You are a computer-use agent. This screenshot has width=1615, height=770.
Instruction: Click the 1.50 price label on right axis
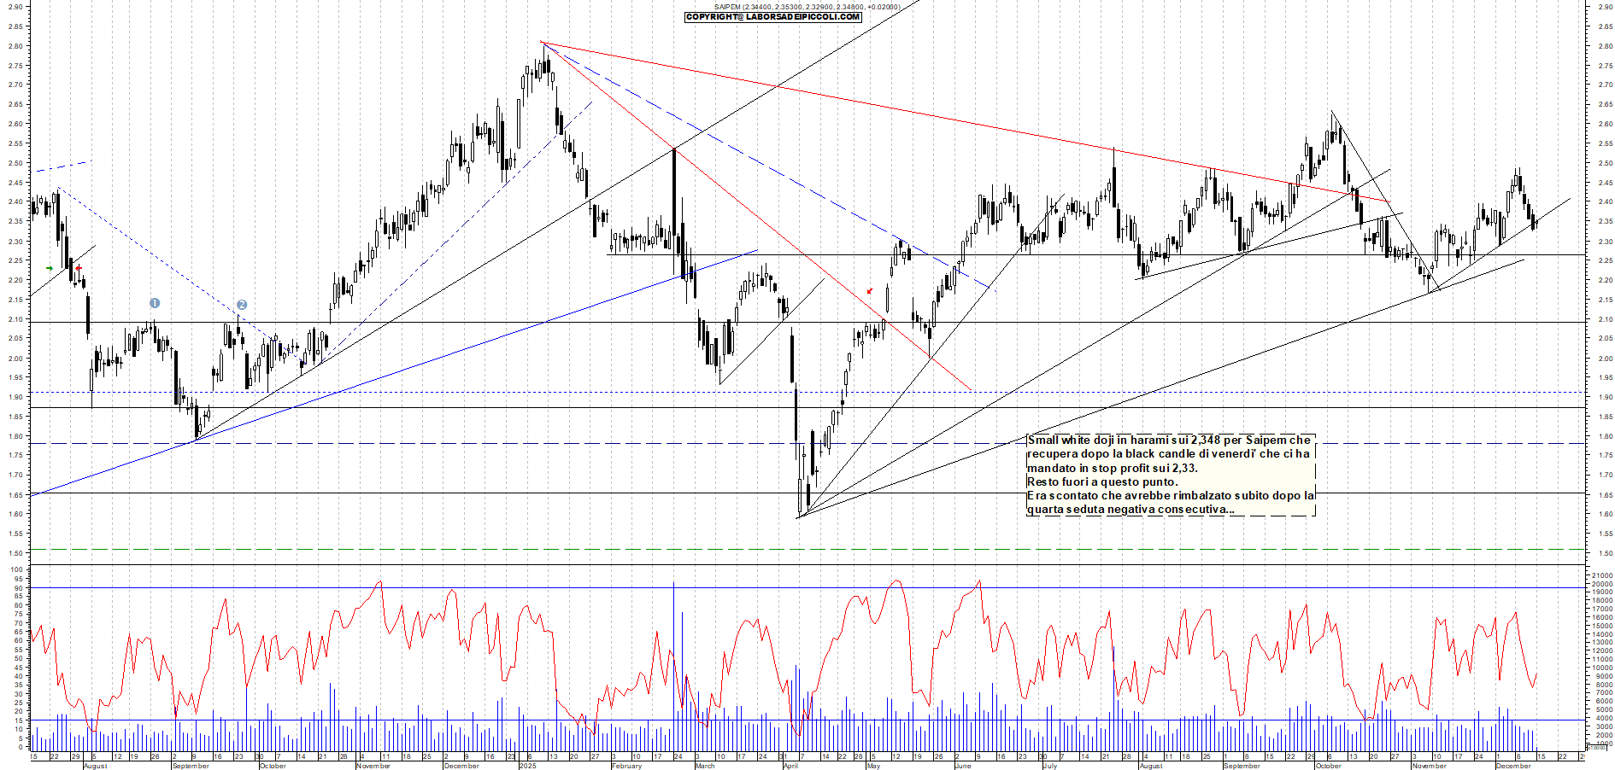pyautogui.click(x=1605, y=553)
